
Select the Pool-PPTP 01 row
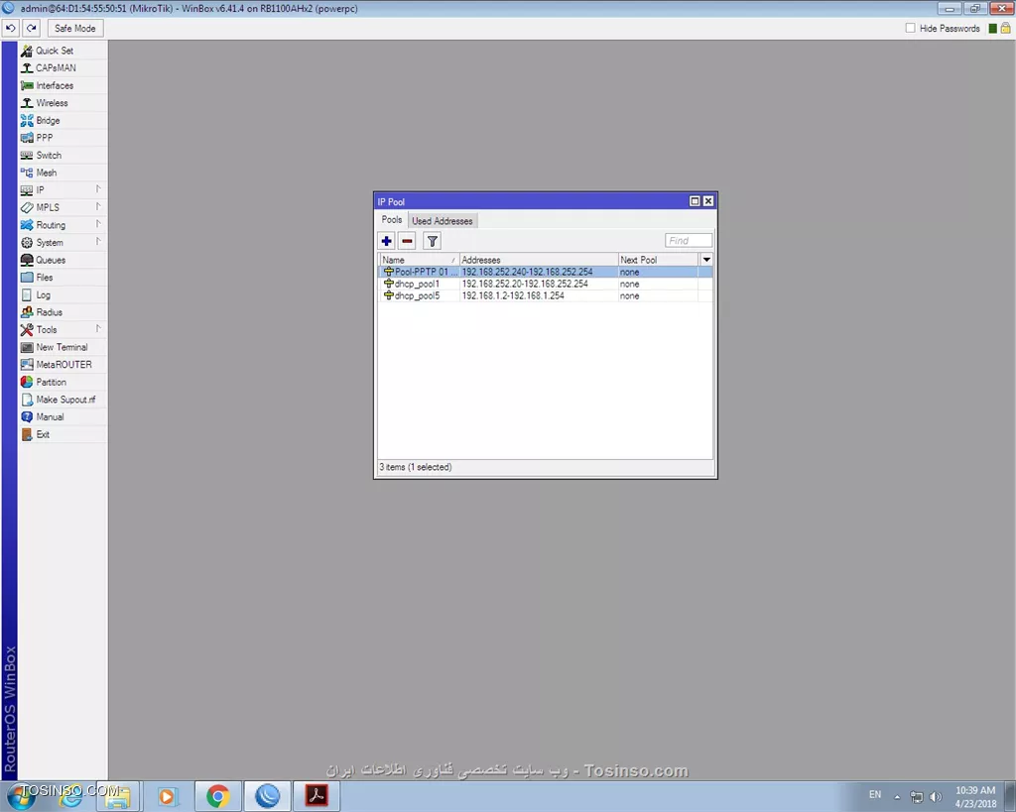(x=545, y=272)
